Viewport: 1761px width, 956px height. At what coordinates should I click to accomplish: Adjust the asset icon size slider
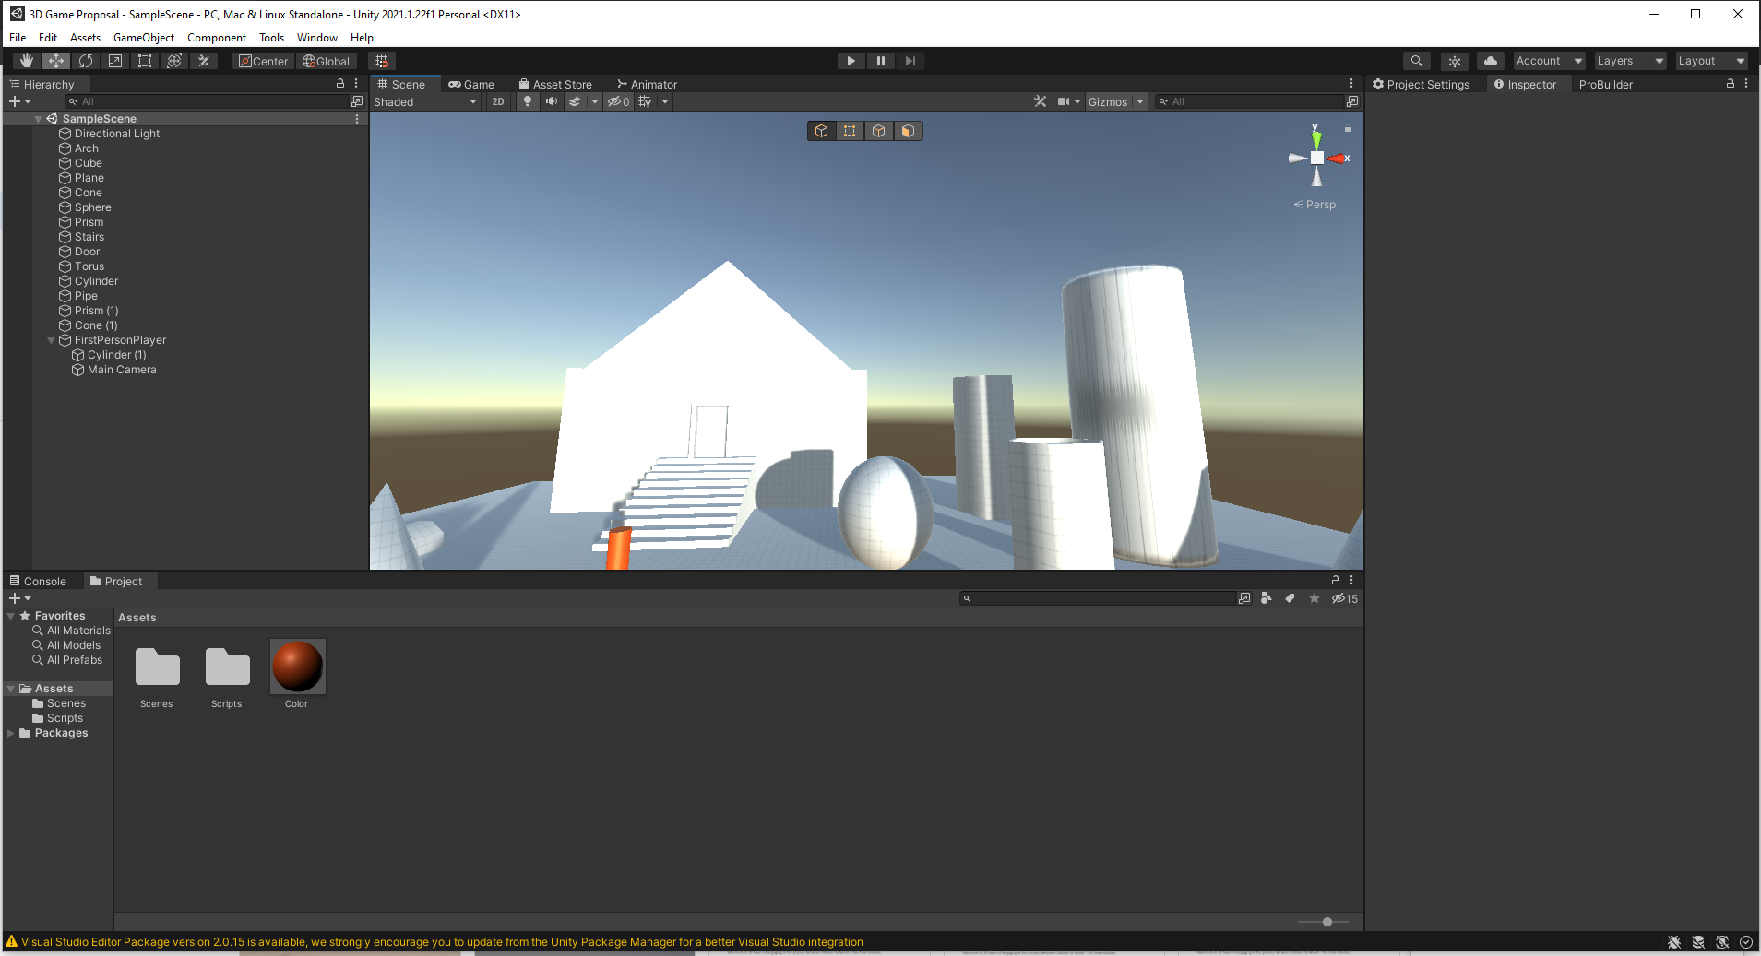(x=1327, y=922)
